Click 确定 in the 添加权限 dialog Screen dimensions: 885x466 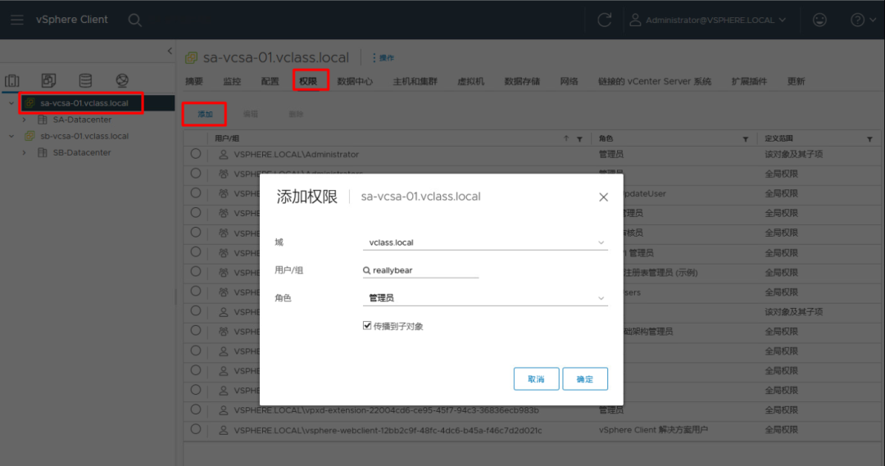point(585,378)
